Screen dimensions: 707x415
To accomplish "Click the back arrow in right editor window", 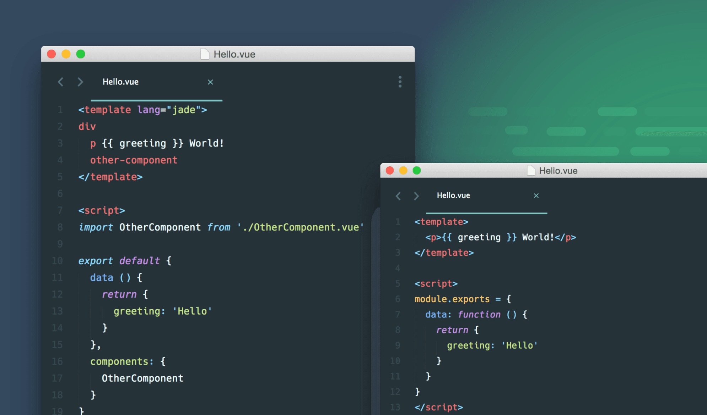I will click(398, 196).
